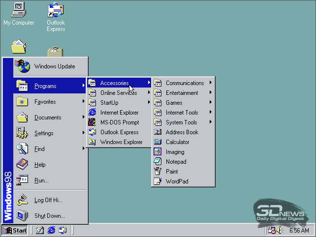Expand the Online Services submenu arrow
The width and height of the screenshot is (316, 237).
pyautogui.click(x=149, y=92)
